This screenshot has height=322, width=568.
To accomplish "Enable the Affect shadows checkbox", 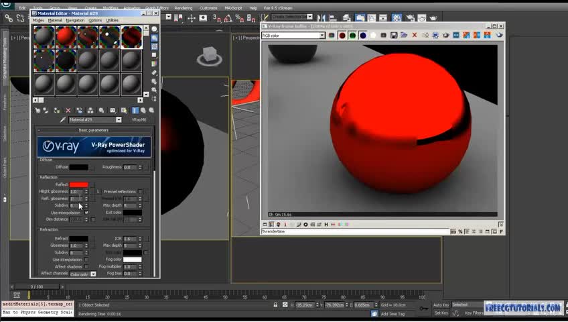I will pyautogui.click(x=86, y=266).
